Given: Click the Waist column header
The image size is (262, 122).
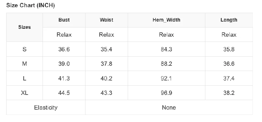Looking at the screenshot, I should click(x=107, y=20).
